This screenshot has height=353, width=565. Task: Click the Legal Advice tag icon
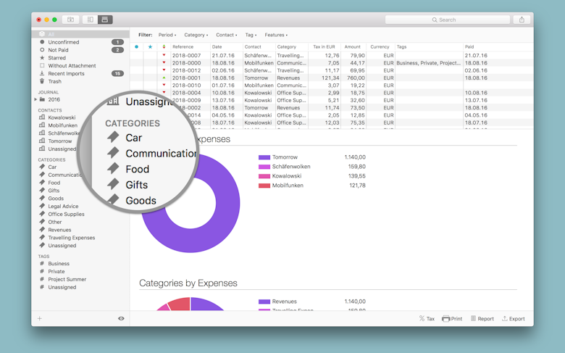point(42,207)
